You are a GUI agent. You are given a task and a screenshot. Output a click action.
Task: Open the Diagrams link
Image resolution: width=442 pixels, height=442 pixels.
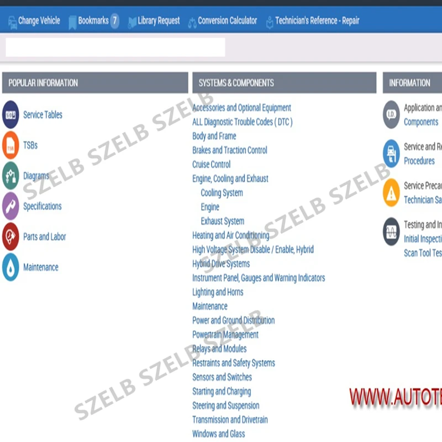[36, 176]
